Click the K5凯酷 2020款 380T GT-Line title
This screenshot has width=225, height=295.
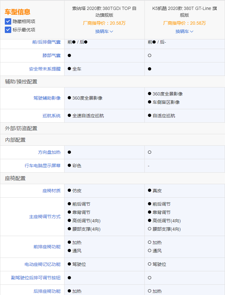(x=185, y=12)
